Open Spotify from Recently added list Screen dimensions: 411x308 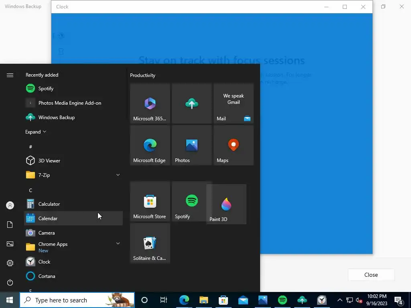(x=73, y=89)
